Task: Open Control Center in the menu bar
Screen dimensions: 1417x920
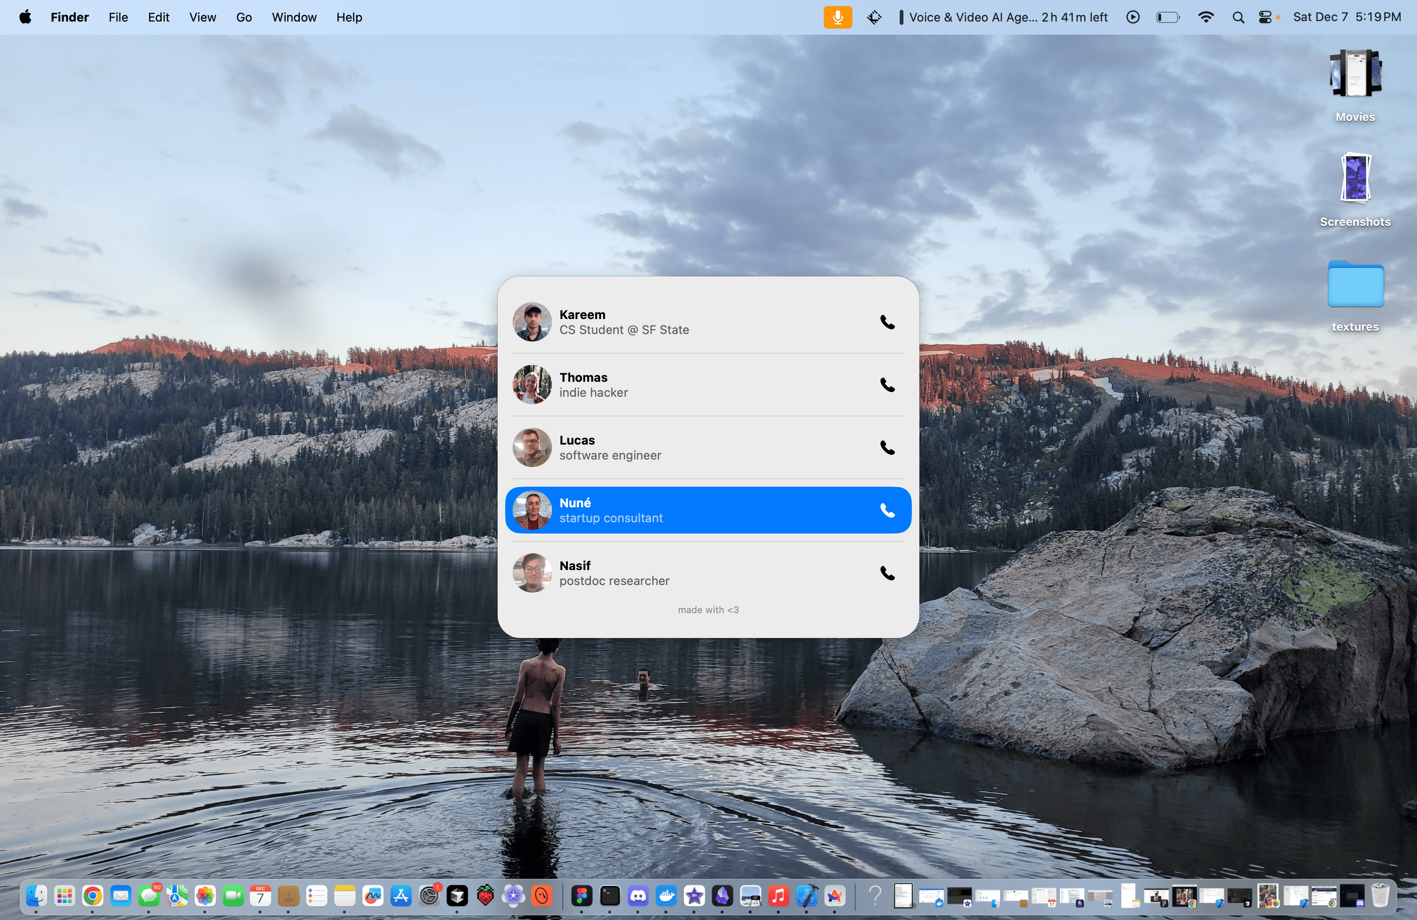Action: (1265, 17)
